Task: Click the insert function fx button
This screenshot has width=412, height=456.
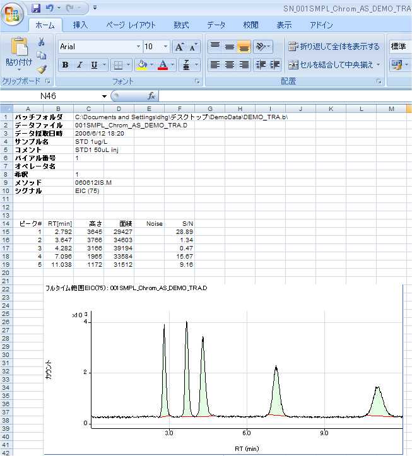Action: click(x=151, y=96)
